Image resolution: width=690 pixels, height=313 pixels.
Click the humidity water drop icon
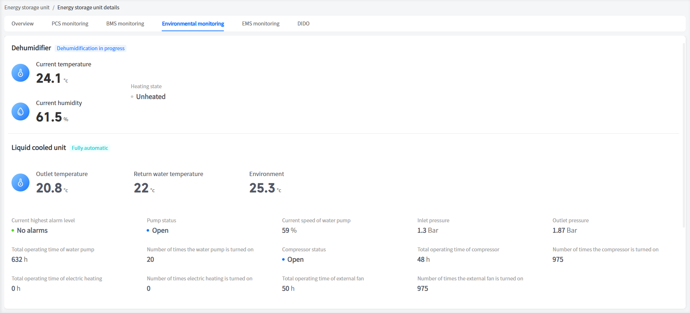point(20,112)
